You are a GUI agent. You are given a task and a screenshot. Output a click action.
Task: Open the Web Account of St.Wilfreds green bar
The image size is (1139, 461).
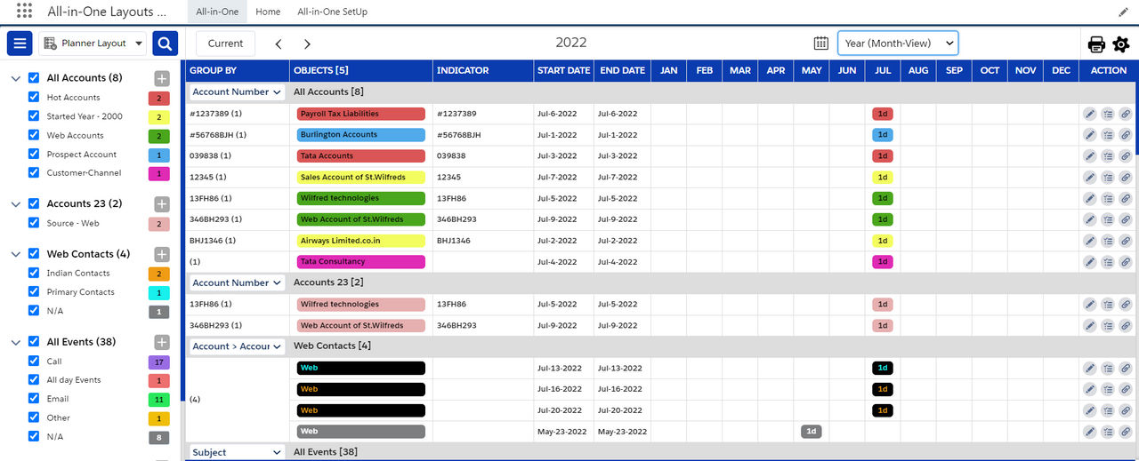pos(361,219)
